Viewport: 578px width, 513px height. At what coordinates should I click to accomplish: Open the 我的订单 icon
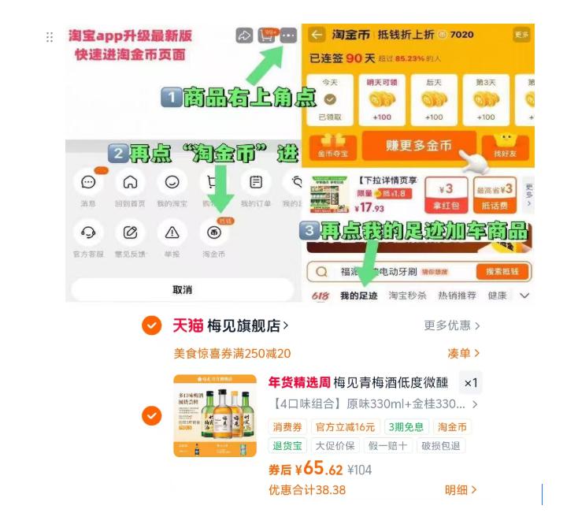tap(255, 182)
